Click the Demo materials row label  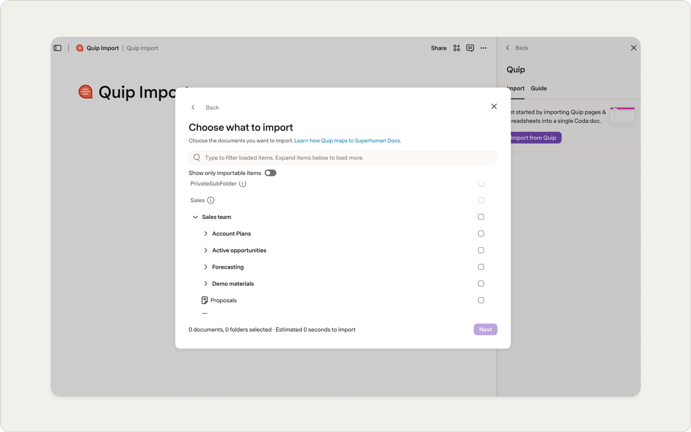pyautogui.click(x=233, y=284)
